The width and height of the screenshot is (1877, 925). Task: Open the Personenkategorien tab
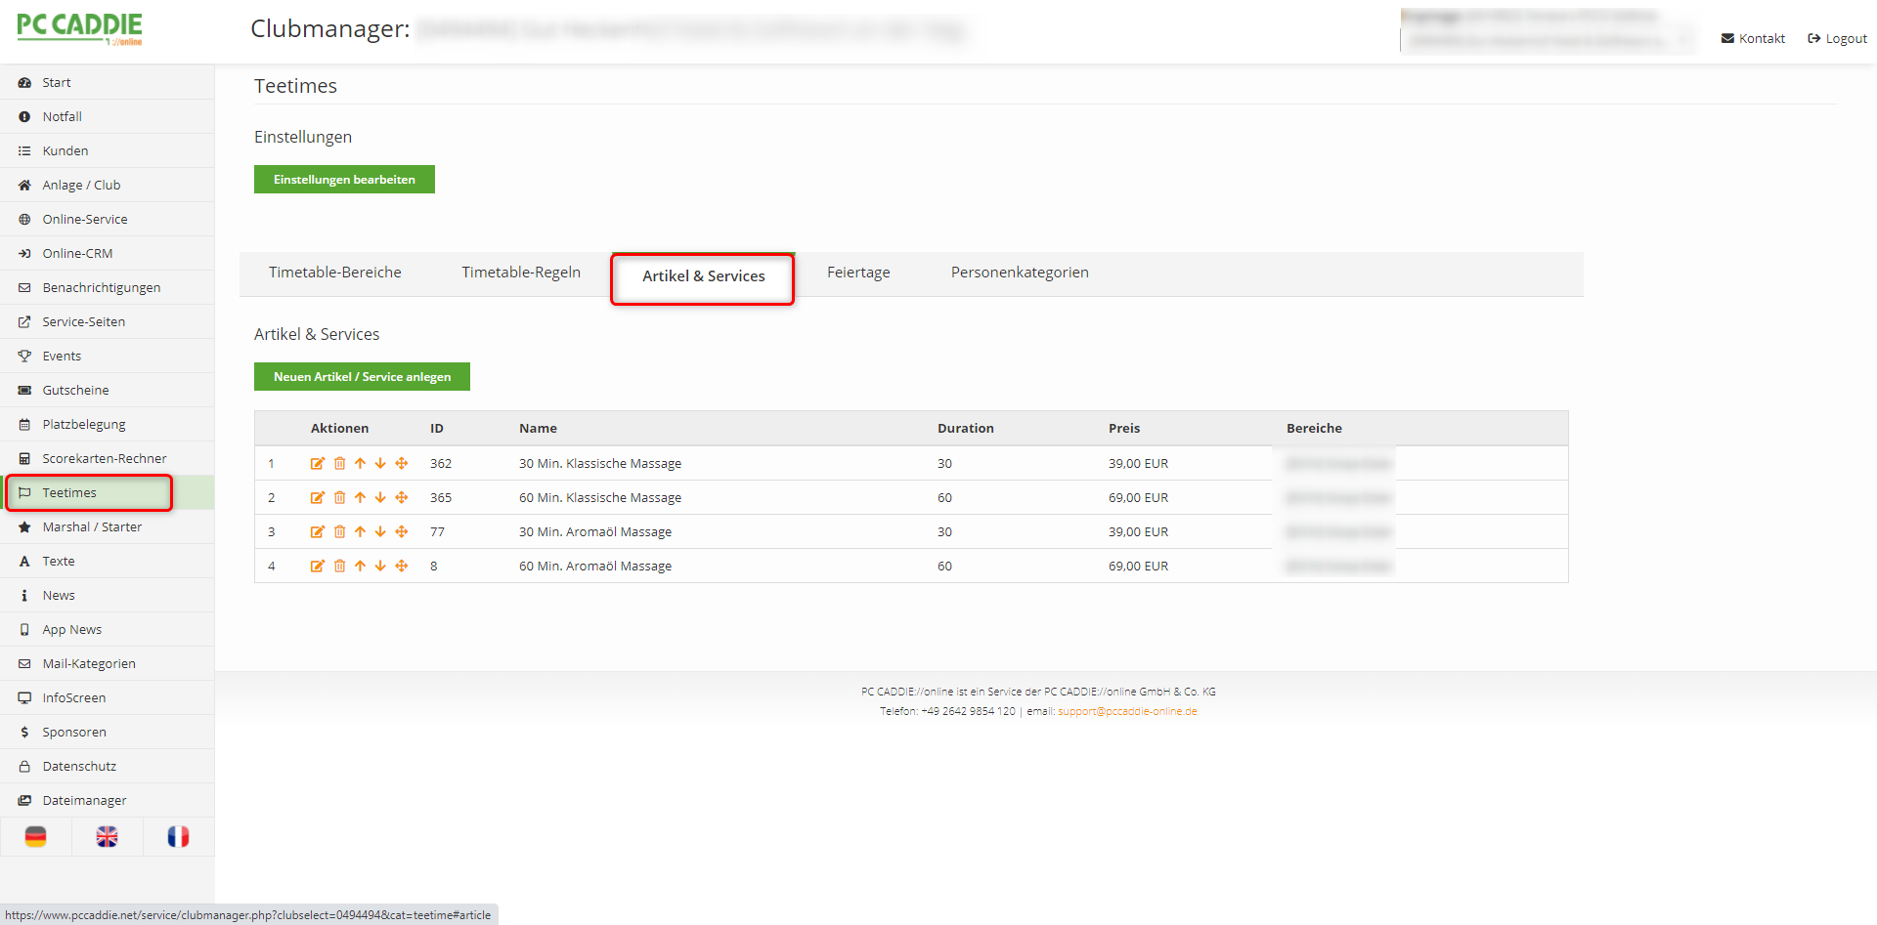(x=1019, y=273)
